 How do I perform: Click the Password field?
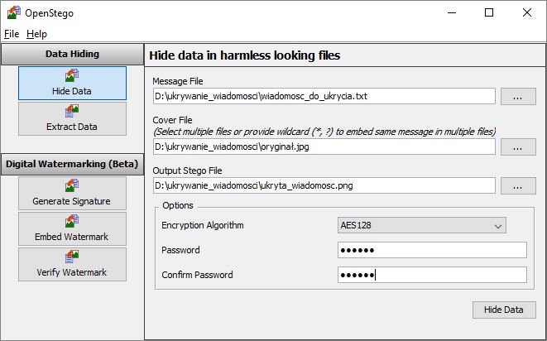point(432,250)
